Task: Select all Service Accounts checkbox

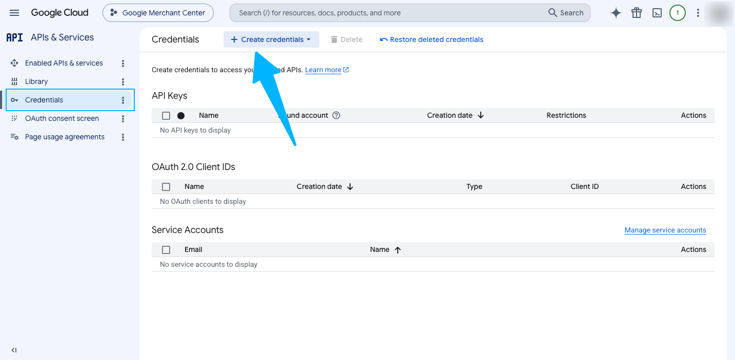Action: click(166, 250)
